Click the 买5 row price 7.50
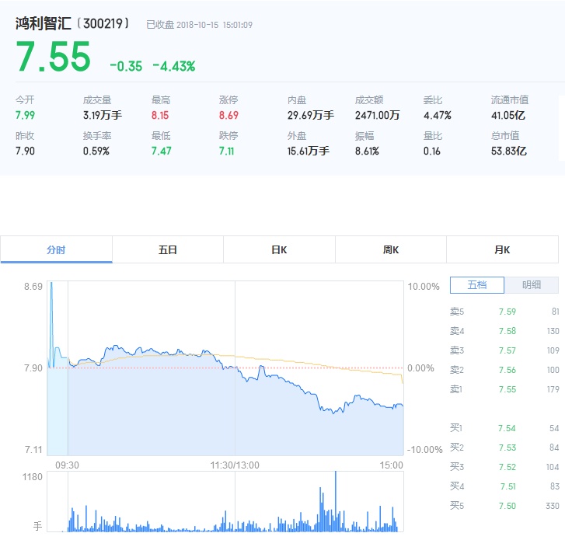The height and width of the screenshot is (540, 565). tap(507, 506)
